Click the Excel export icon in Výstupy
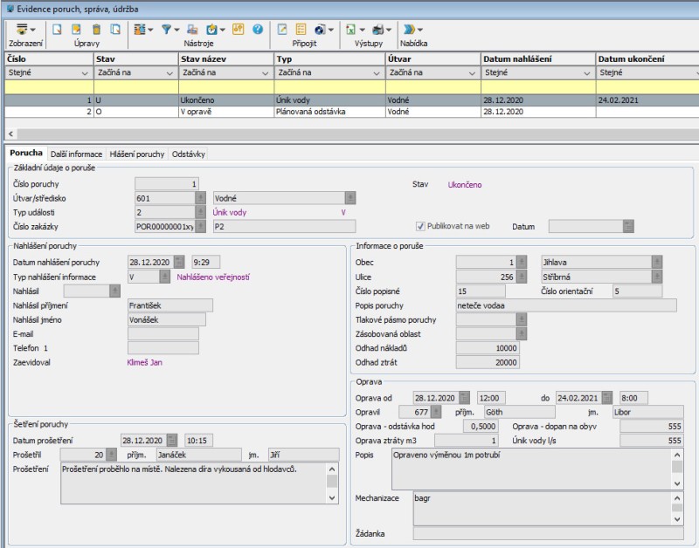 coord(350,29)
